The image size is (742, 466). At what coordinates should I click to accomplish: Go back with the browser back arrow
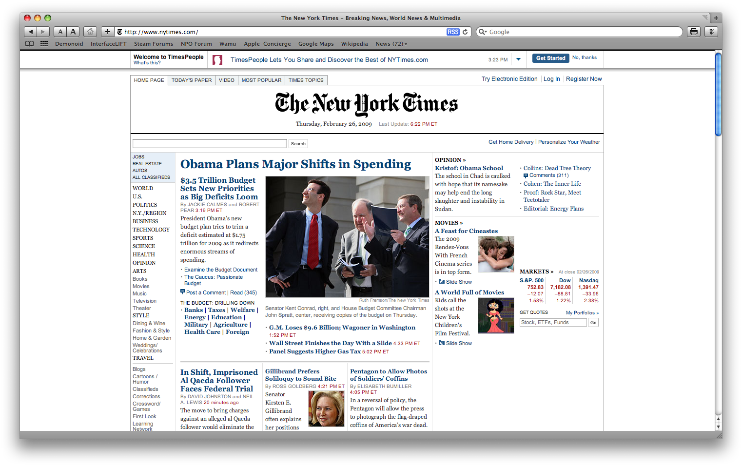click(30, 32)
